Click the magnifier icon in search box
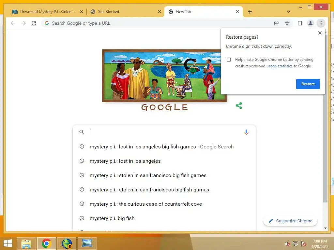Screen dimensions: 334x250 [82, 132]
